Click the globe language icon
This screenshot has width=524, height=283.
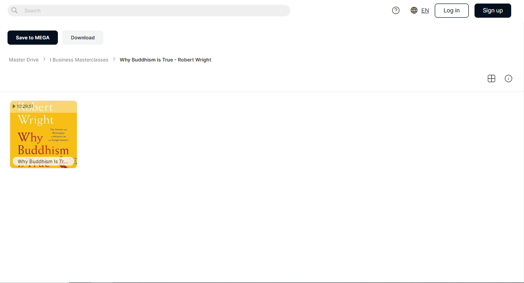[x=414, y=10]
